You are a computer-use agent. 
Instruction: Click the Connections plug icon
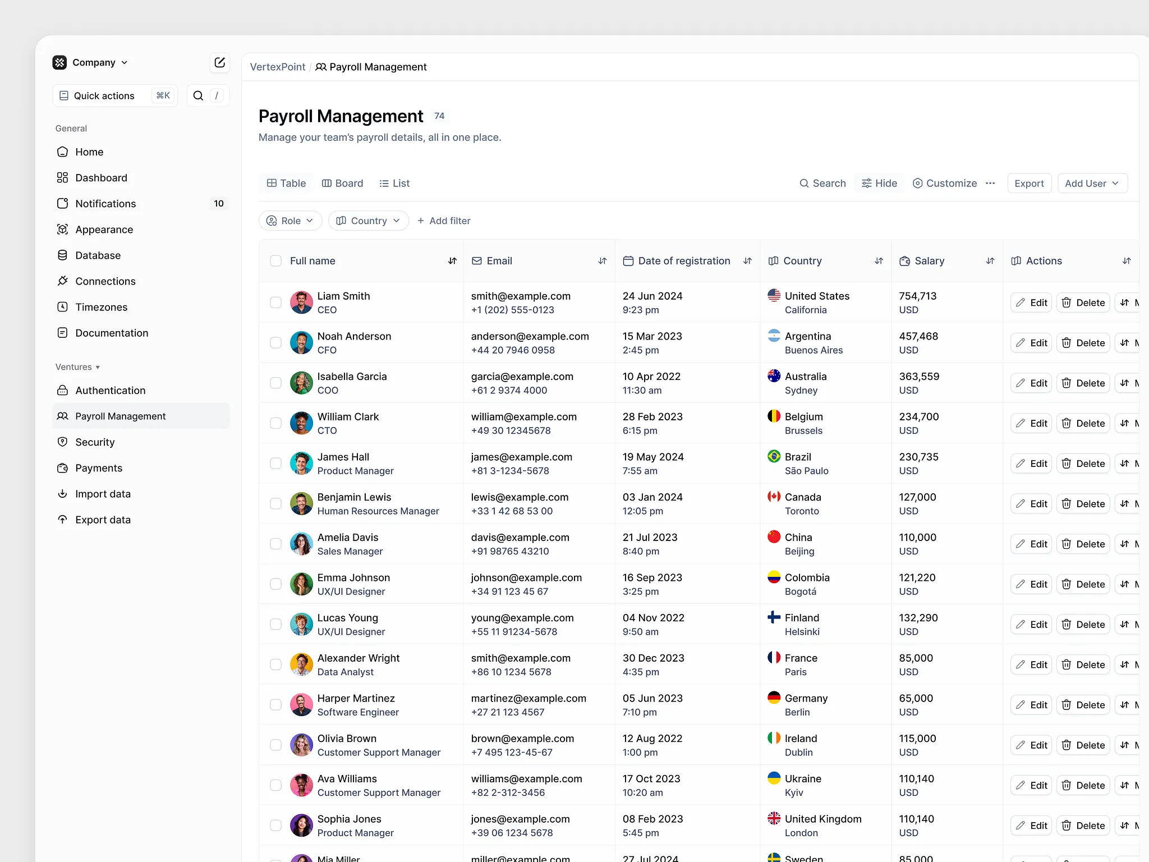63,281
